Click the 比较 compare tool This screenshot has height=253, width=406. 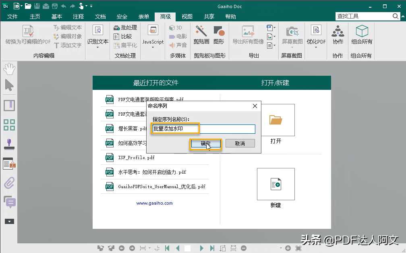coord(123,37)
